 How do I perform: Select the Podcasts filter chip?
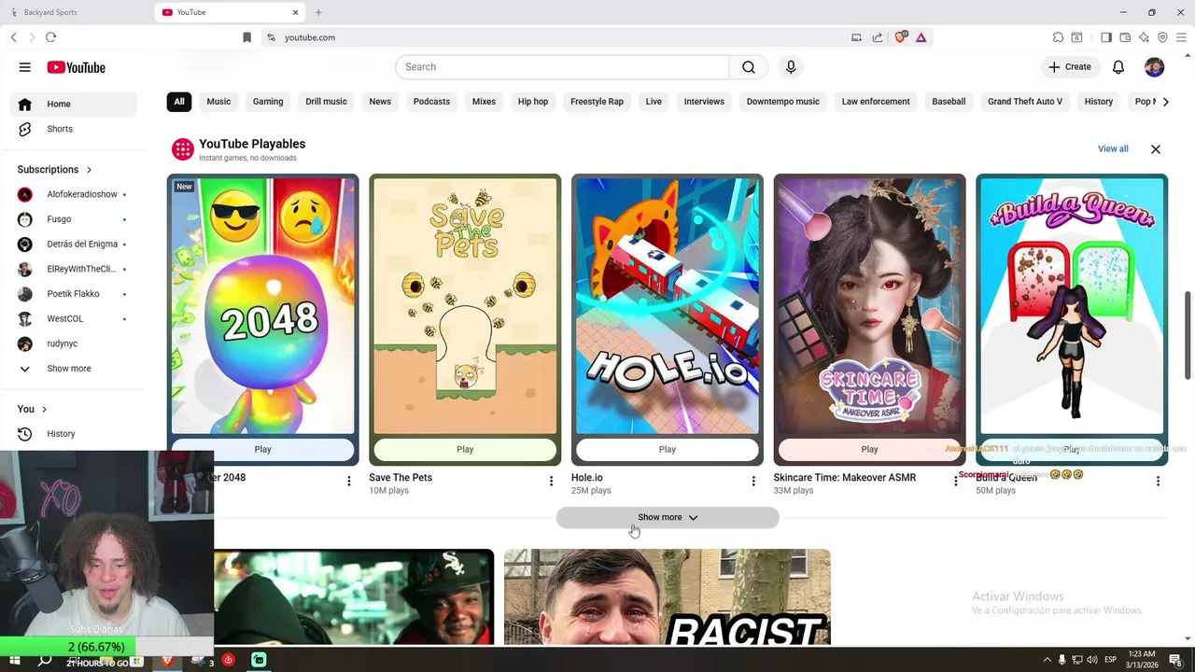[431, 102]
